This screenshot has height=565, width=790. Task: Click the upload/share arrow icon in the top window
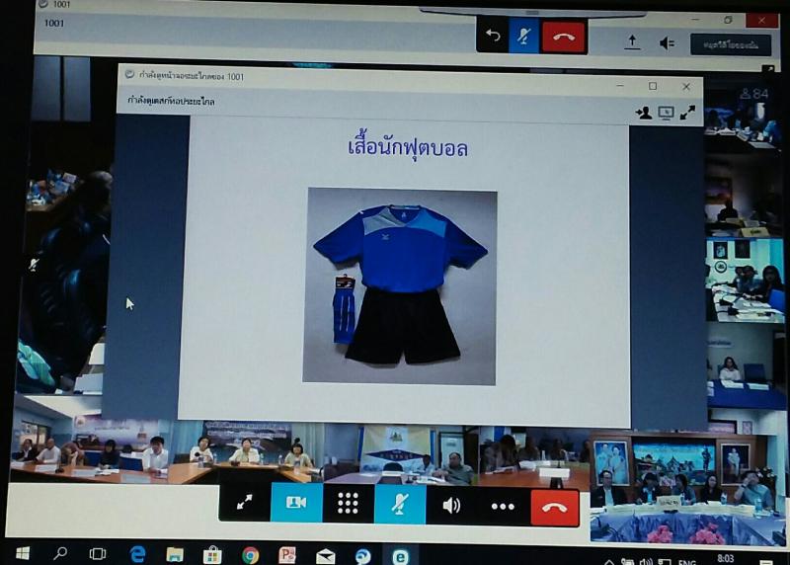coord(632,42)
